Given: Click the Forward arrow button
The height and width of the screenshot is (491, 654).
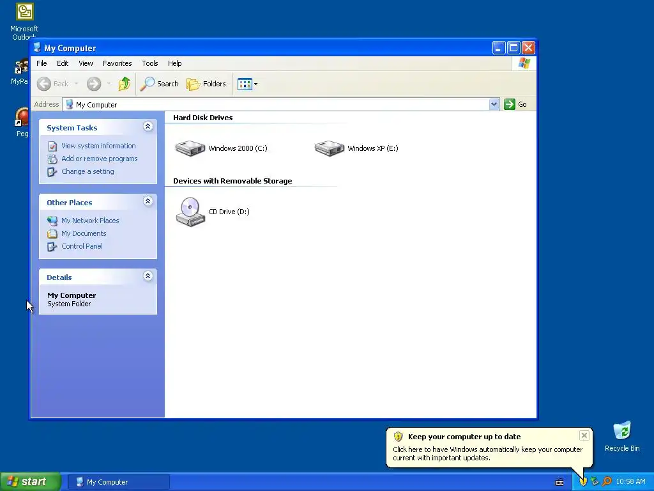Looking at the screenshot, I should tap(94, 84).
